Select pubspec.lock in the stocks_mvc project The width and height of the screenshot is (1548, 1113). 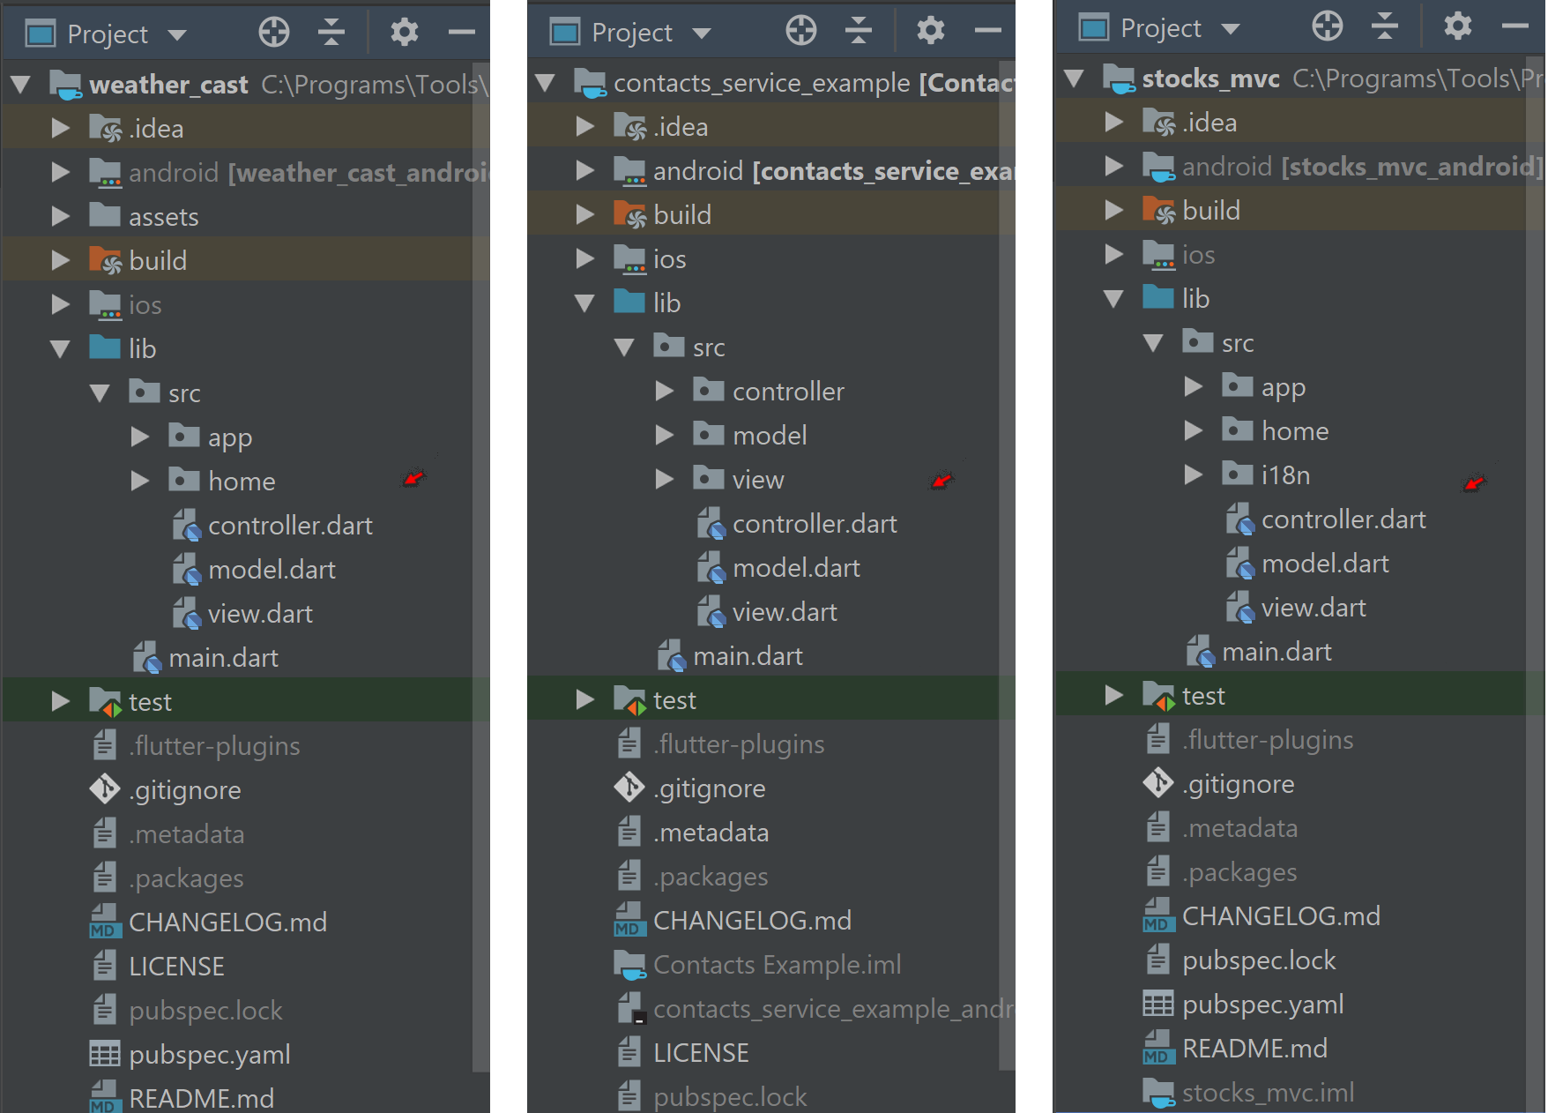[1259, 960]
